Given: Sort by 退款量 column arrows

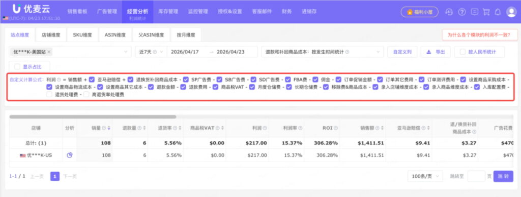Looking at the screenshot, I should (144, 128).
